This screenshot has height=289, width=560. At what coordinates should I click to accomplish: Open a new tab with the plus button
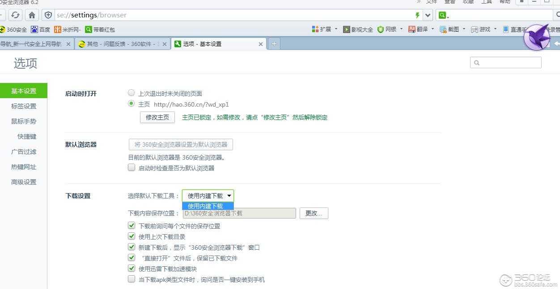(x=274, y=44)
